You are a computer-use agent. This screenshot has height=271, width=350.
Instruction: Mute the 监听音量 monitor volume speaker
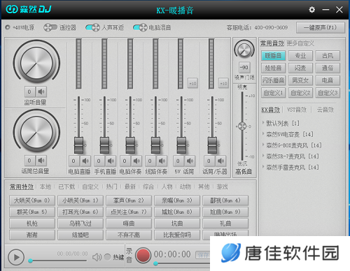pyautogui.click(x=41, y=91)
